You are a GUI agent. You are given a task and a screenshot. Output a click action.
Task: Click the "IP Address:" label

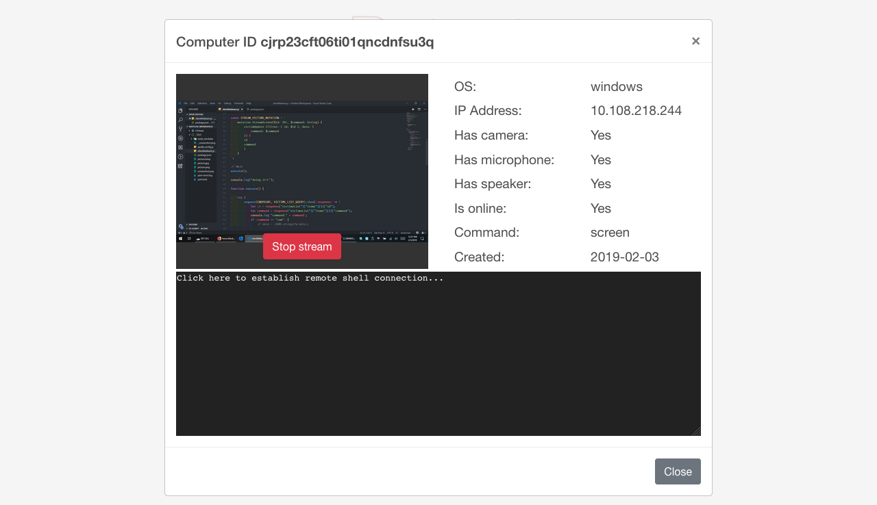(x=488, y=111)
